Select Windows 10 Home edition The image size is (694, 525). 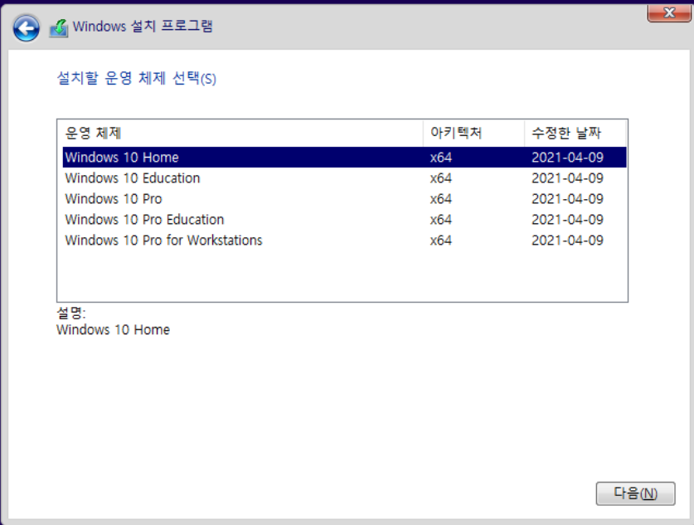pos(344,157)
